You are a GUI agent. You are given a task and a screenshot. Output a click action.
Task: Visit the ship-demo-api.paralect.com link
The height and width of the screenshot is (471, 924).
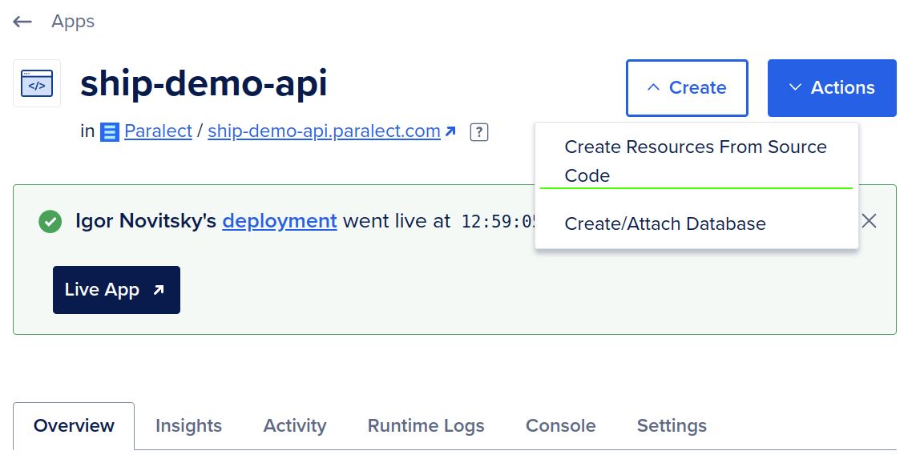point(323,131)
